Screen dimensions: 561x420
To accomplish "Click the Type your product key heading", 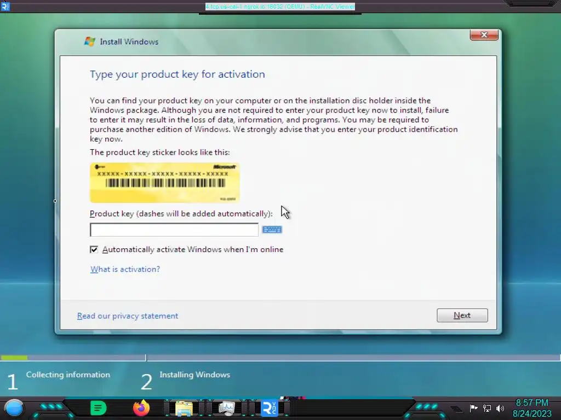I will pos(178,74).
